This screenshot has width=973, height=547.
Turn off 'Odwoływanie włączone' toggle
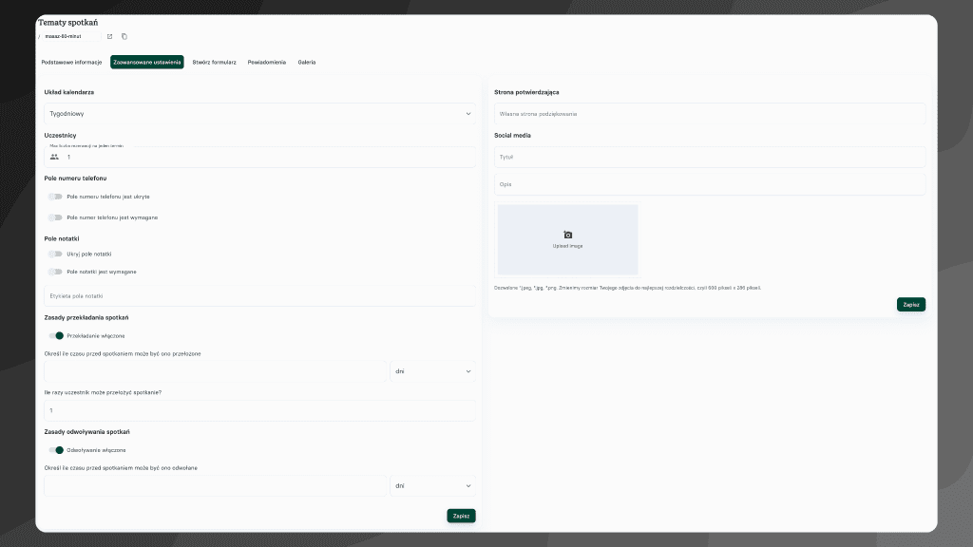pos(56,450)
